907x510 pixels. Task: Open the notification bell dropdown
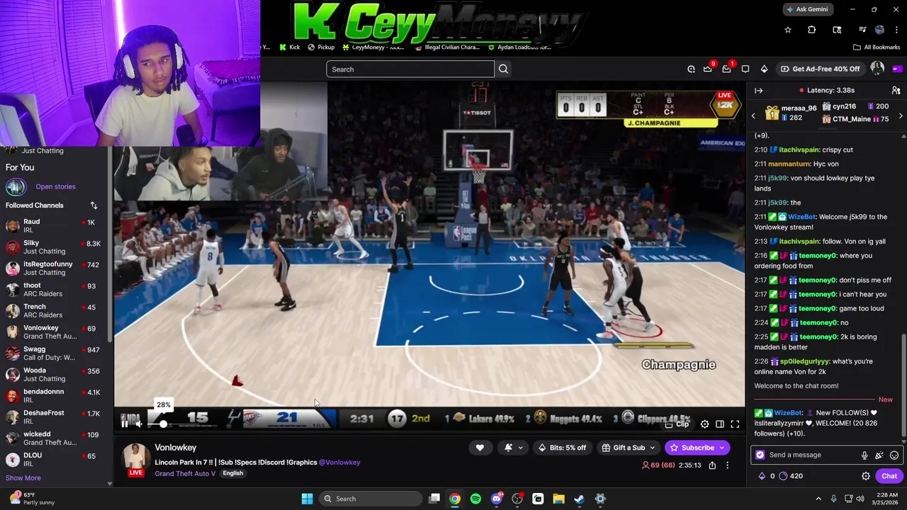(x=513, y=448)
